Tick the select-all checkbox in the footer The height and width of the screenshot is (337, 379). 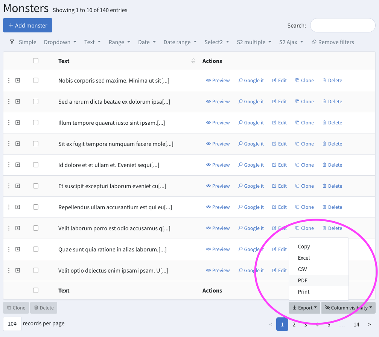[x=36, y=290]
